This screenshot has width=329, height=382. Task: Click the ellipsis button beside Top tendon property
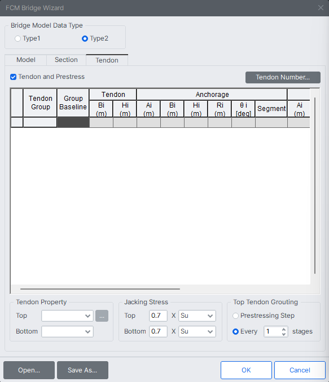pos(102,316)
